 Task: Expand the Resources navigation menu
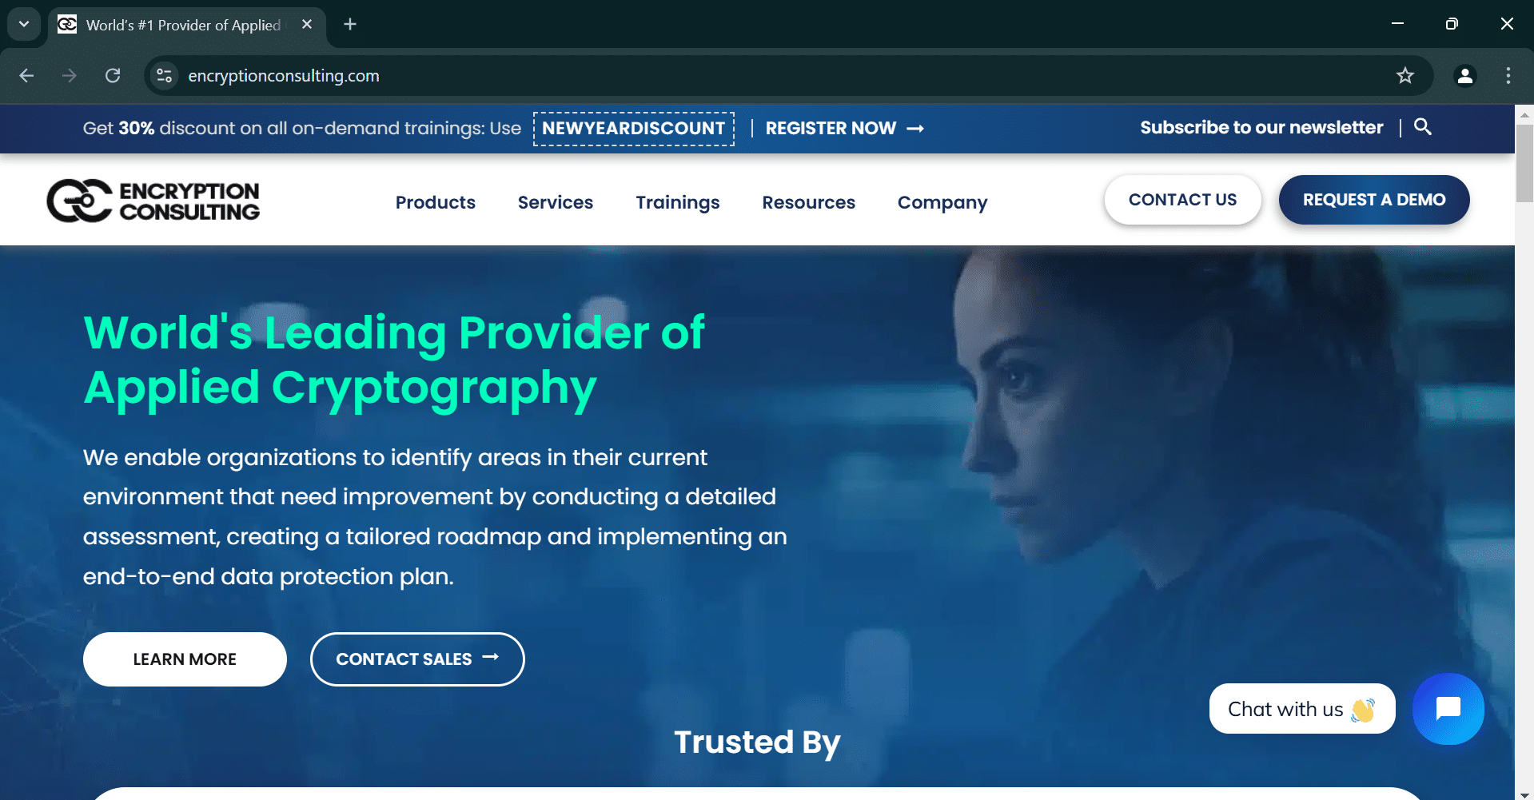click(808, 202)
